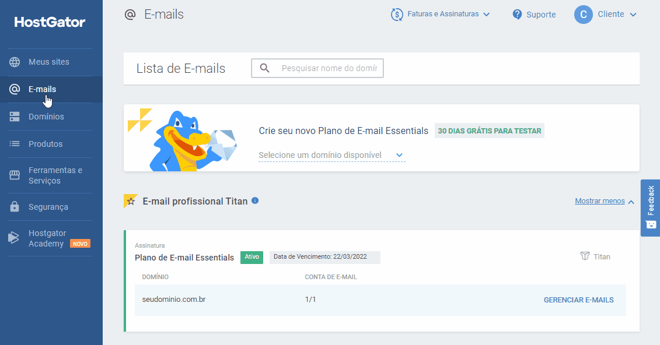The image size is (660, 345).
Task: Click the Mostrar menos link
Action: click(600, 201)
